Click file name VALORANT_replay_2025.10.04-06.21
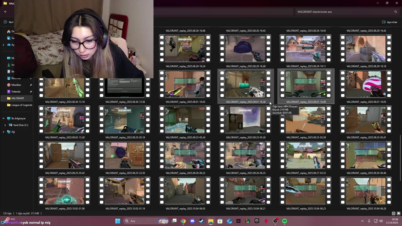Screen dimensions: 402x226 point(246,208)
